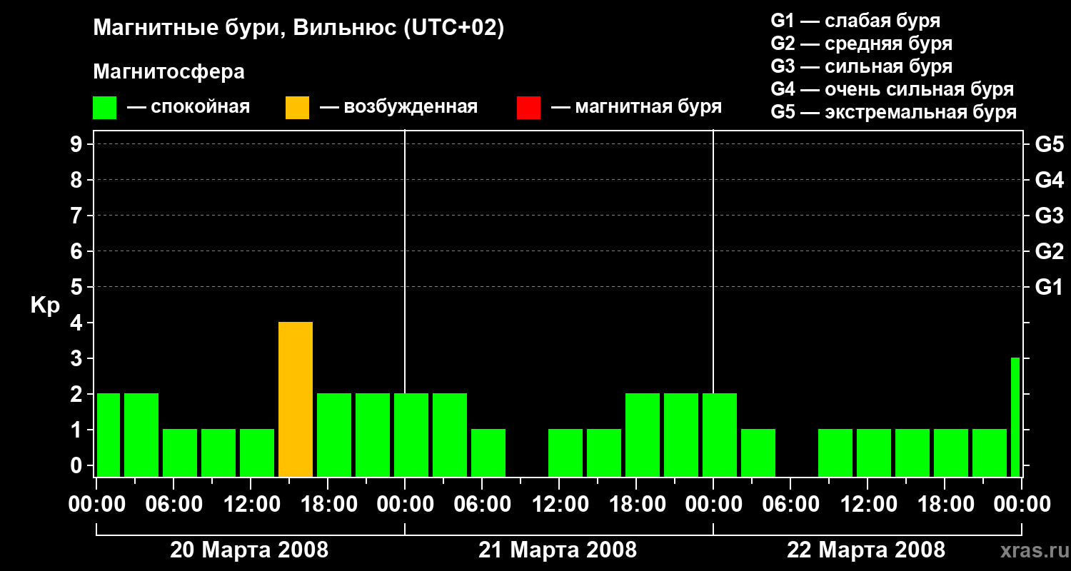Select the narrow Kp 3 bar at chart end
1071x571 pixels.
[x=1015, y=417]
